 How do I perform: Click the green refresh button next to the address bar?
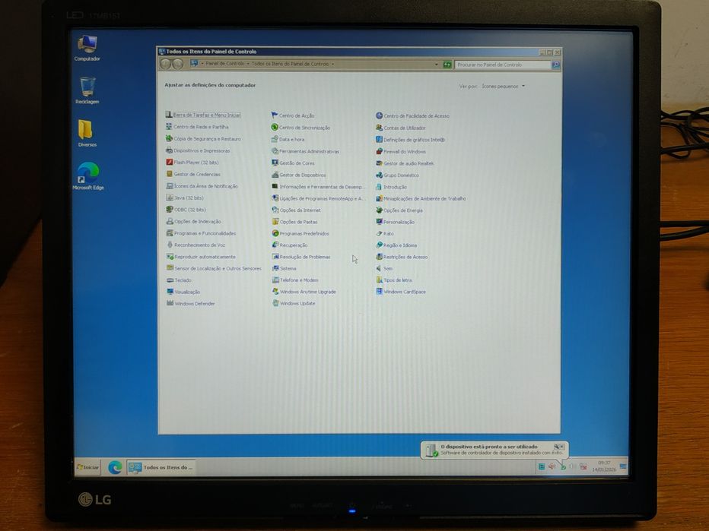(447, 65)
